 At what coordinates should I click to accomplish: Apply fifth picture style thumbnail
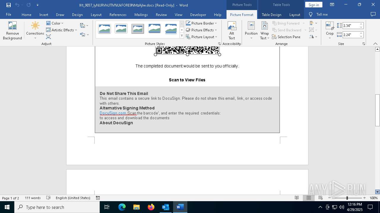click(x=171, y=29)
